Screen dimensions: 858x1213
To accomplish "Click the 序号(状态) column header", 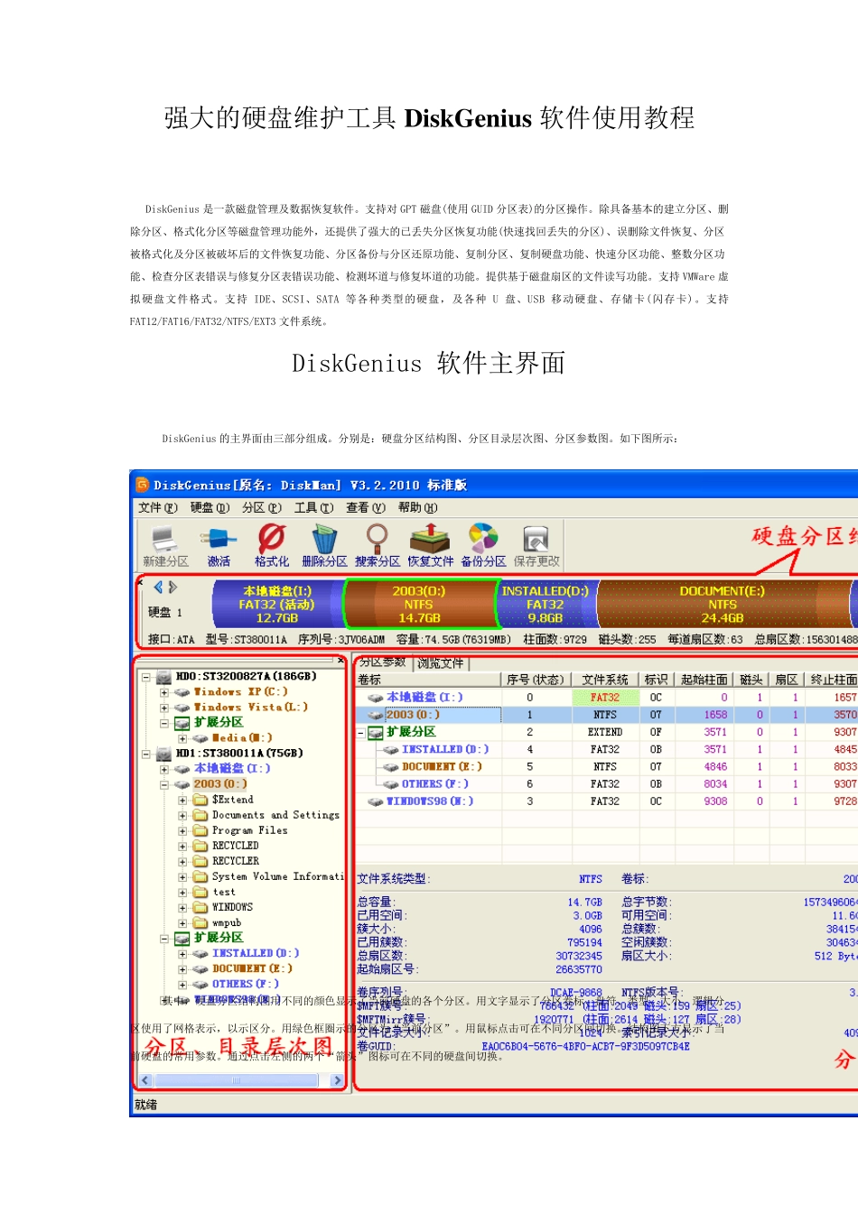I will (536, 680).
